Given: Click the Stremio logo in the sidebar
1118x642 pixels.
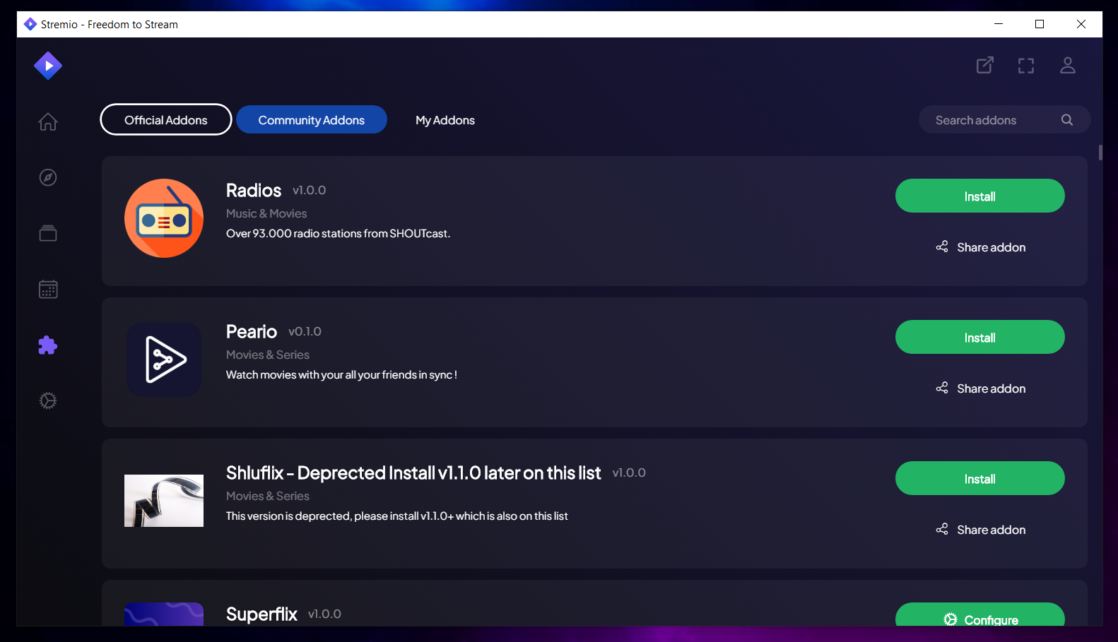Looking at the screenshot, I should coord(48,66).
